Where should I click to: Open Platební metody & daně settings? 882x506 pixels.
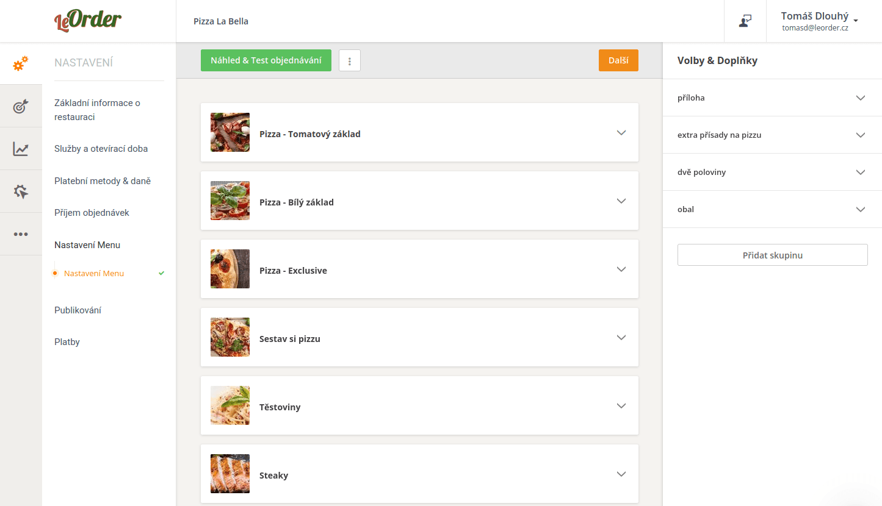[103, 181]
